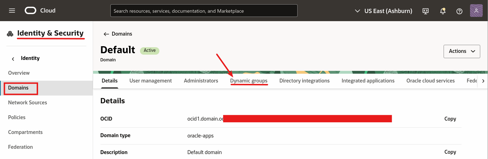Open the hamburger navigation menu
Viewport: 488px width, 159px height.
[12, 11]
